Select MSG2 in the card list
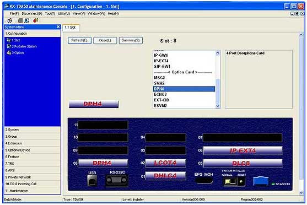Image resolution: width=307 pixels, height=205 pixels. pyautogui.click(x=184, y=78)
